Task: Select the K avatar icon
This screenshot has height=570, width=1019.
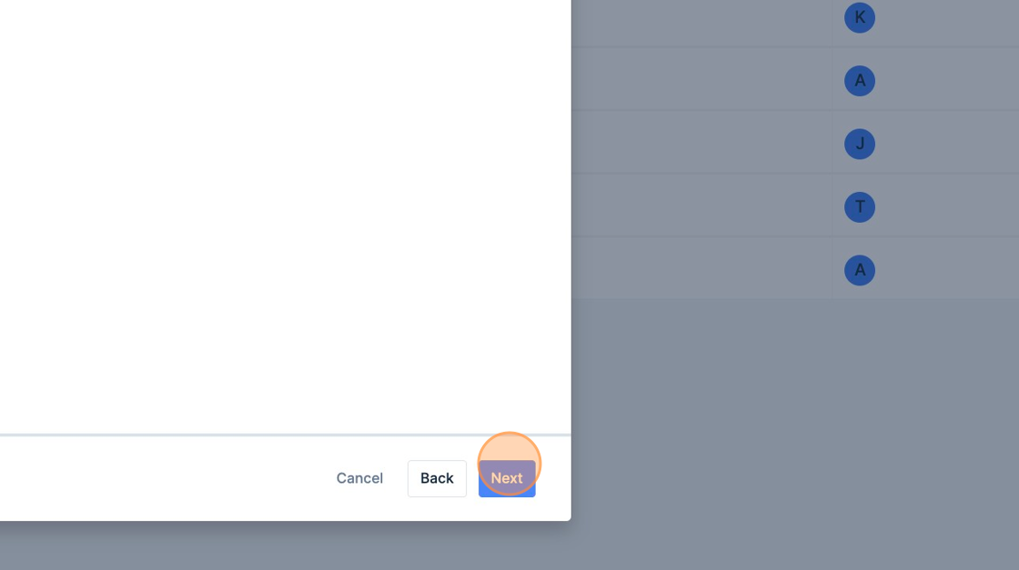Action: pos(859,17)
